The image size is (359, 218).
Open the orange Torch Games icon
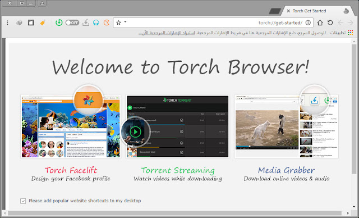pyautogui.click(x=106, y=22)
